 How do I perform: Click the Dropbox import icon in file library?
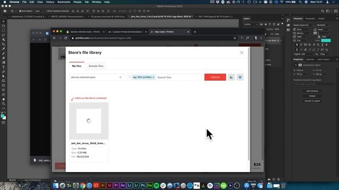[x=240, y=77]
